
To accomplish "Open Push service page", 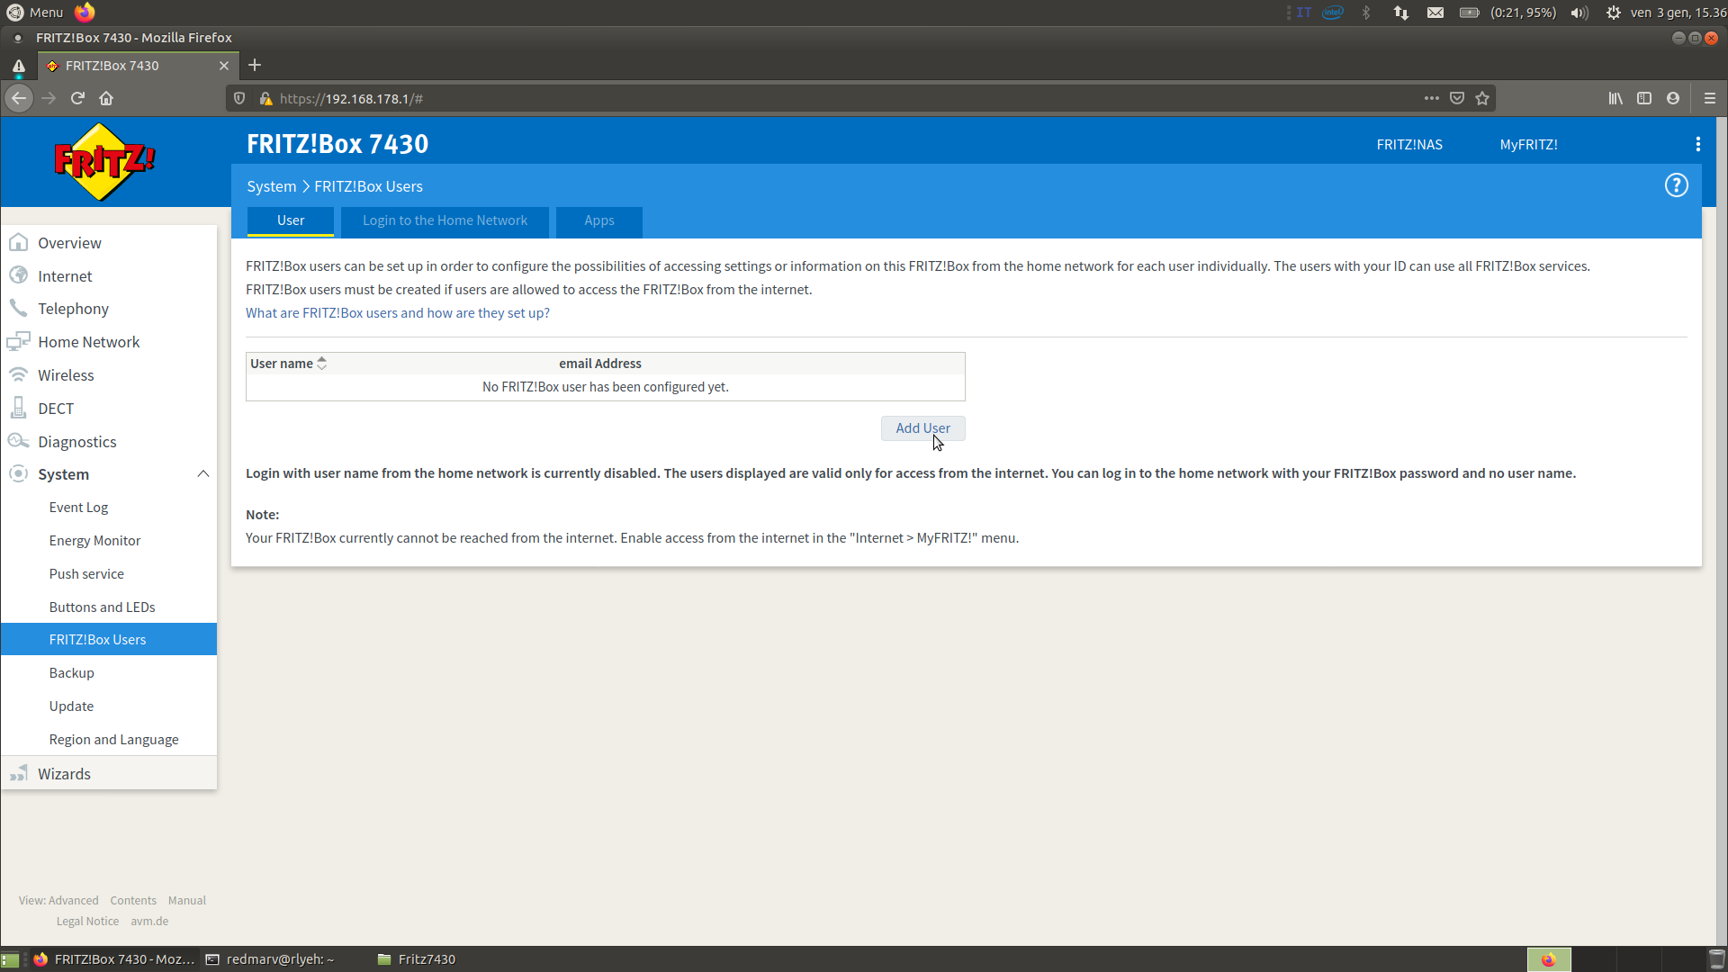I will 86,574.
